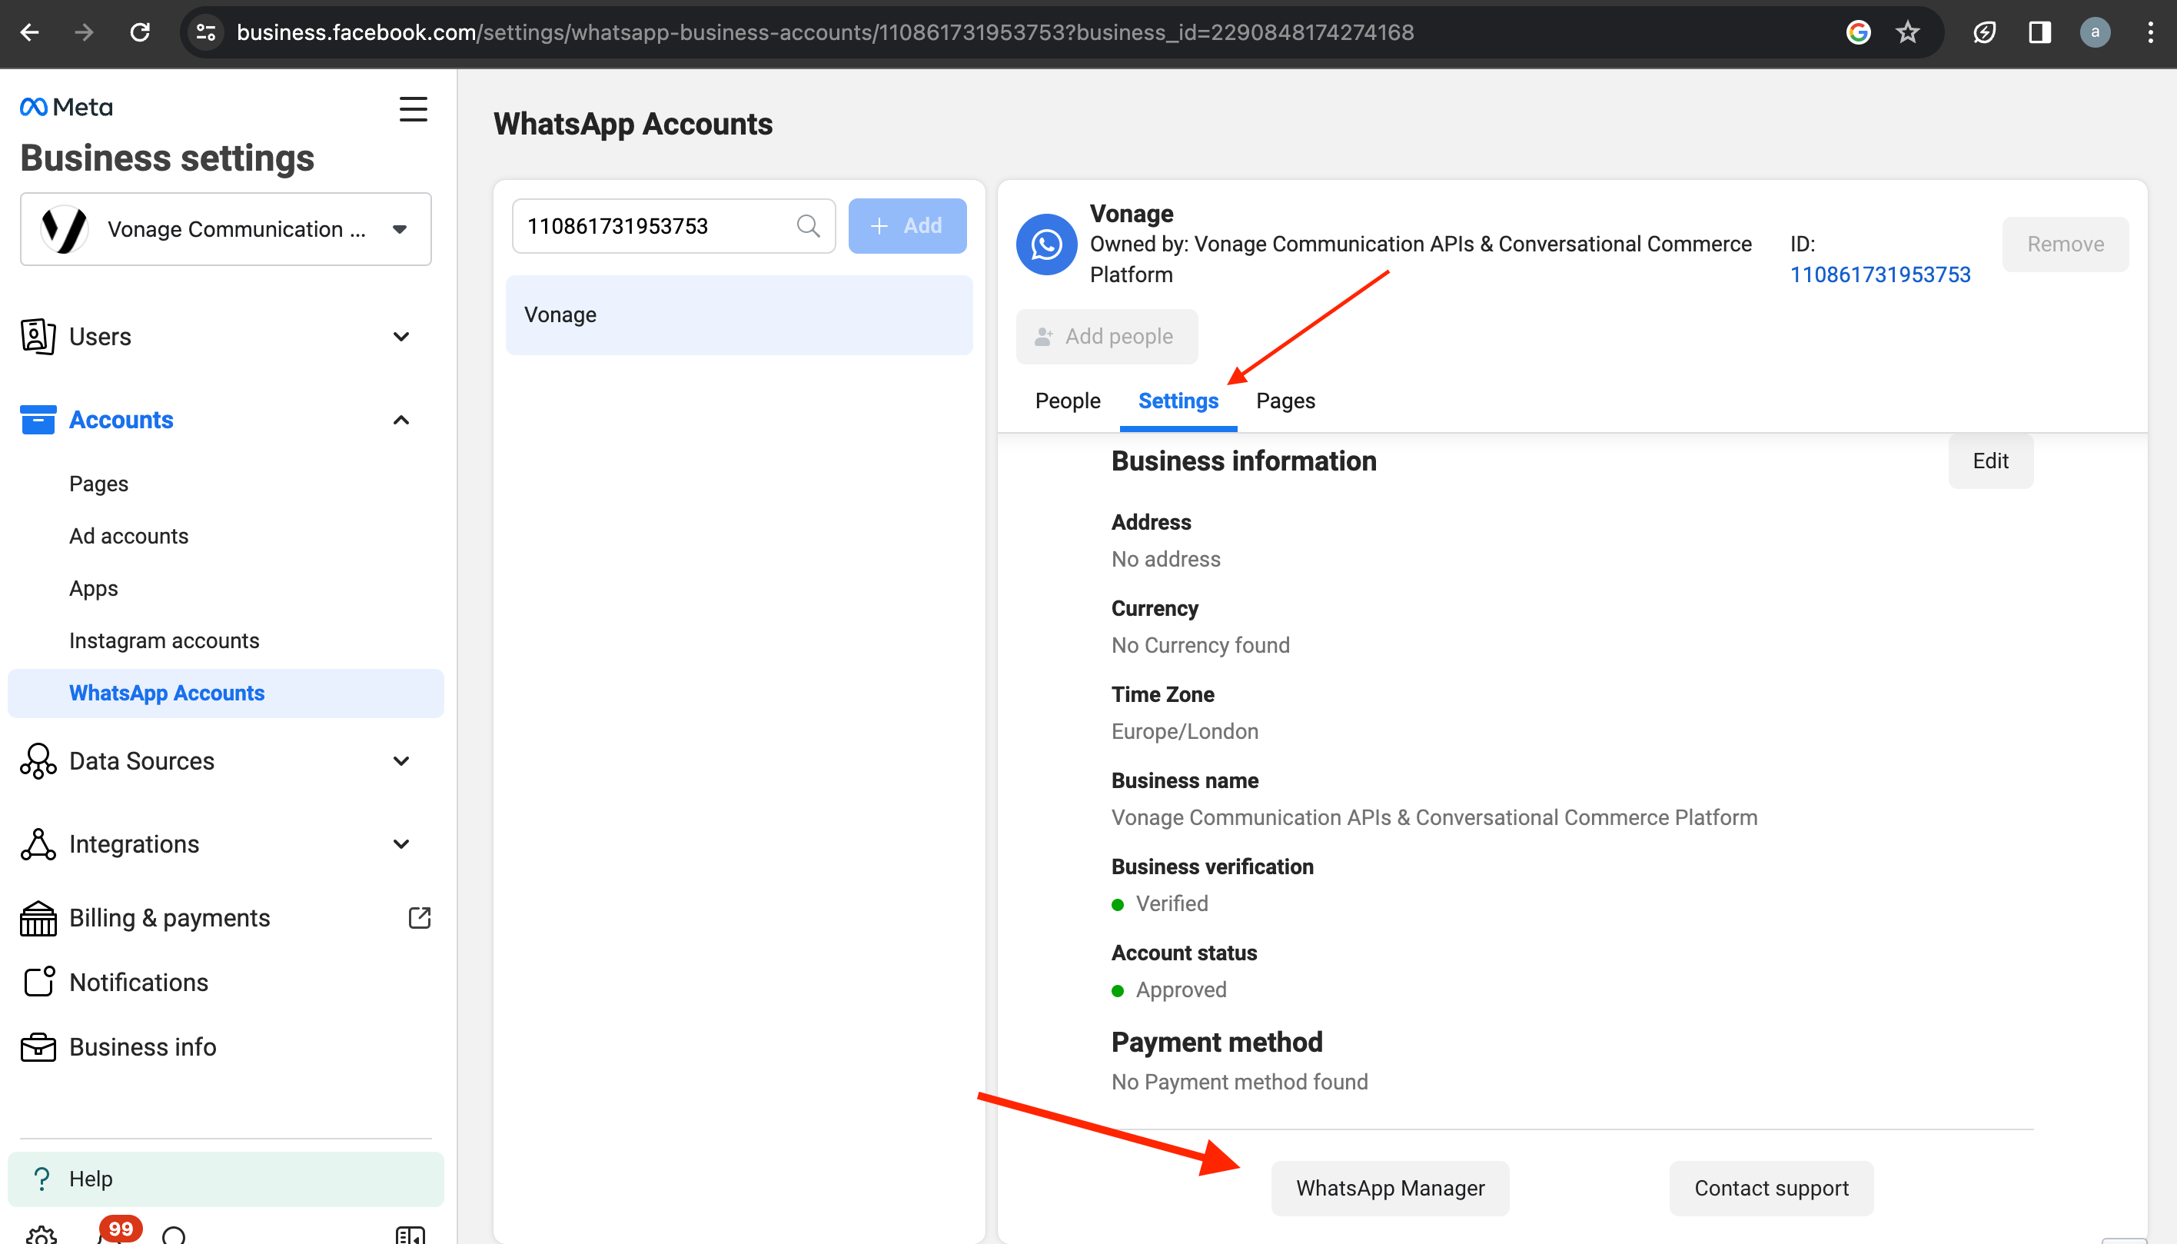Click the account ID link 110861731953753
The height and width of the screenshot is (1244, 2177).
tap(1880, 275)
